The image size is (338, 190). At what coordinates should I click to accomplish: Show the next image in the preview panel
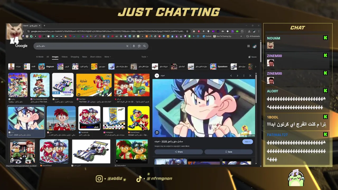point(237,75)
